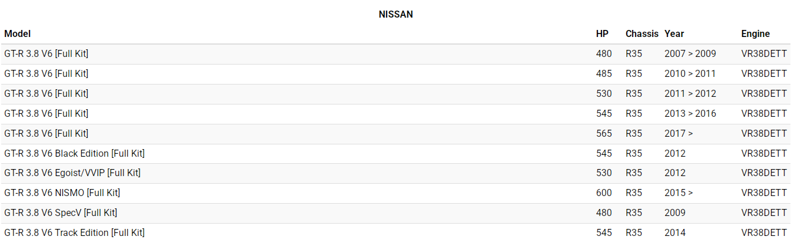Screen dimensions: 791x243
Task: Open the GT-R 3.8 V6 Black Edition entry
Action: (x=74, y=153)
